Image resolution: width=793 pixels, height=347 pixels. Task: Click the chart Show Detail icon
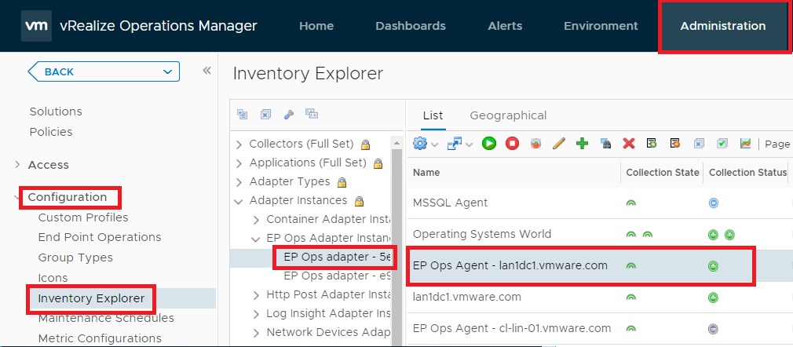click(x=745, y=144)
